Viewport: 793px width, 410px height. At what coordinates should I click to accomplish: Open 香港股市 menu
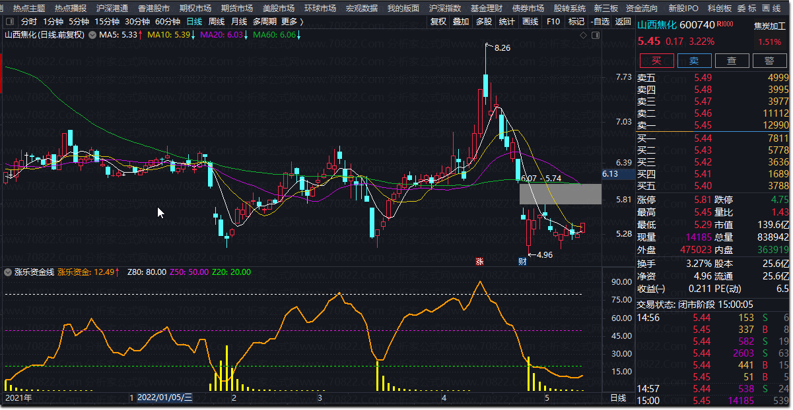pyautogui.click(x=154, y=9)
